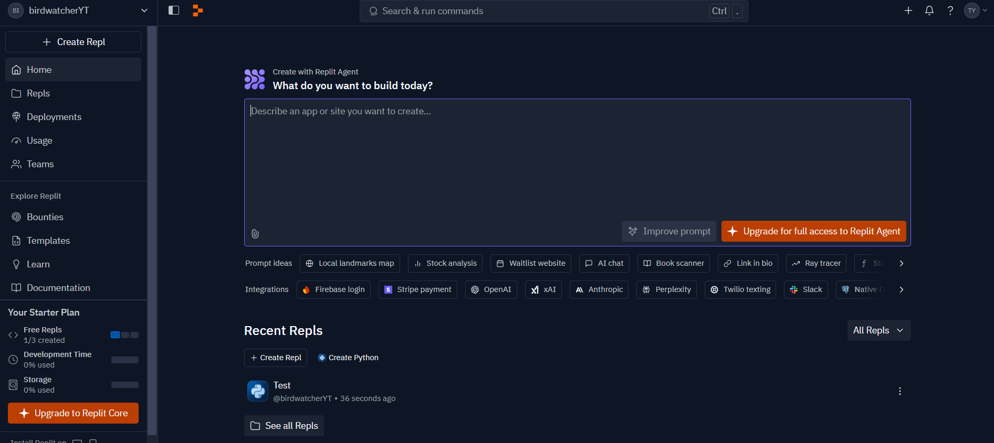This screenshot has height=443, width=994.
Task: Select the Book scanner prompt idea
Action: coord(674,263)
